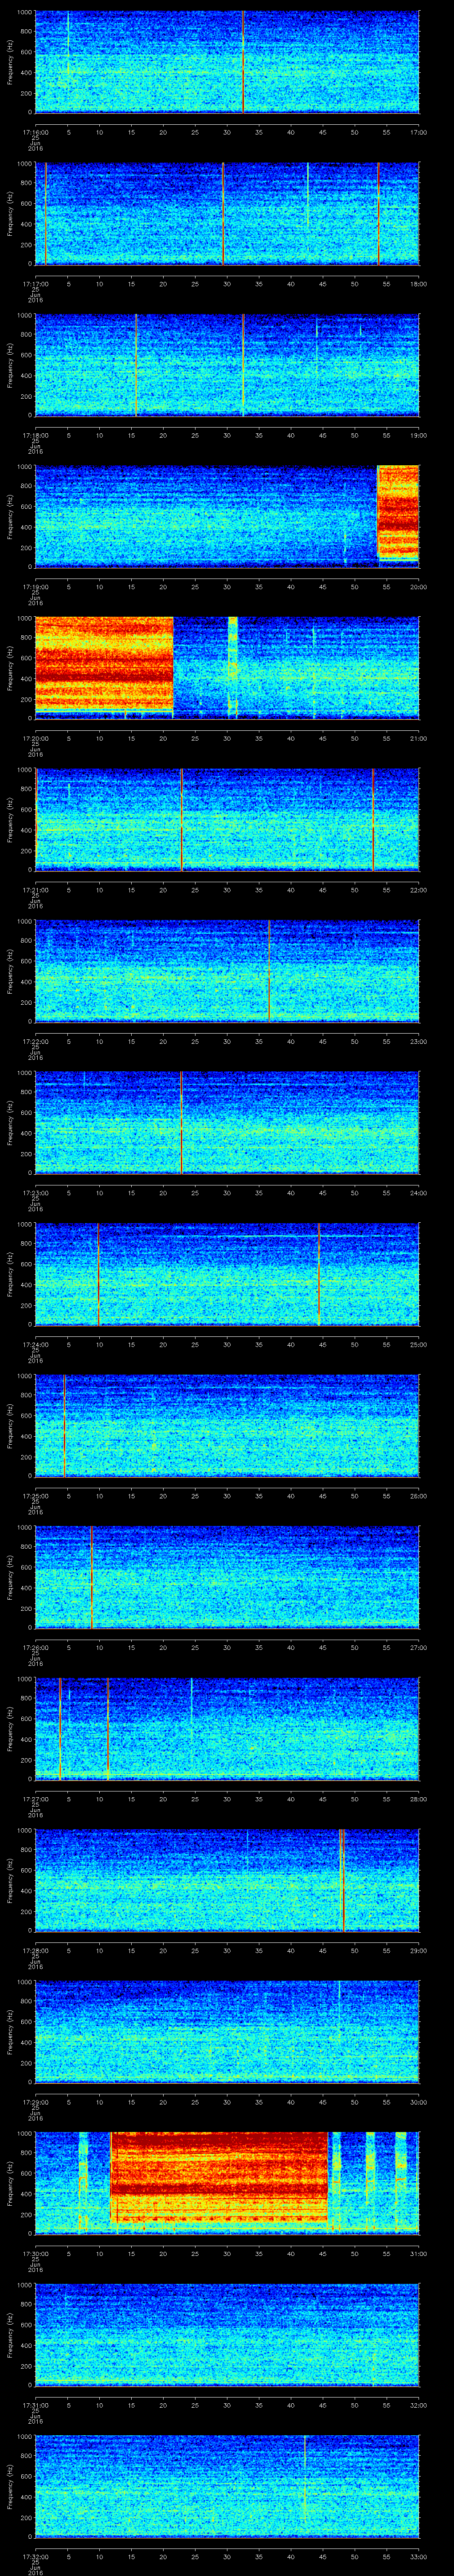
Task: Click the red line near 5 seconds in the 17:25:00 panel
Action: coord(64,1425)
